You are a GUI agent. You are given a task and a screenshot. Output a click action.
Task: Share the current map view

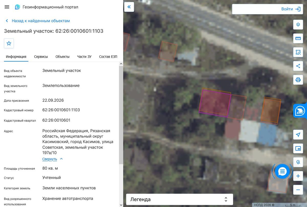point(298,66)
